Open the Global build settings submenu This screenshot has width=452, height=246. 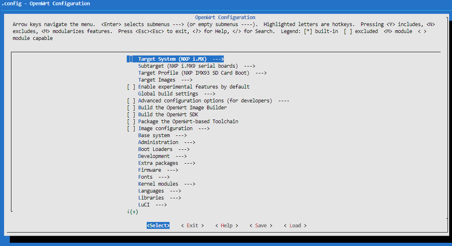pyautogui.click(x=177, y=93)
